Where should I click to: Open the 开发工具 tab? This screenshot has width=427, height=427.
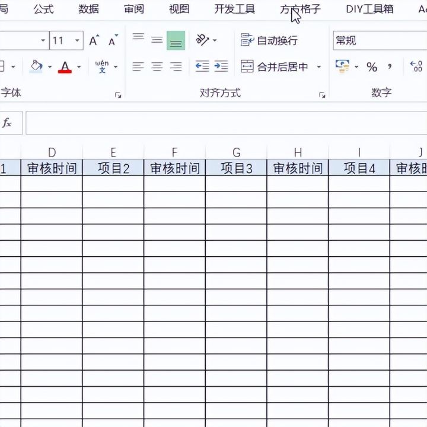tap(235, 9)
